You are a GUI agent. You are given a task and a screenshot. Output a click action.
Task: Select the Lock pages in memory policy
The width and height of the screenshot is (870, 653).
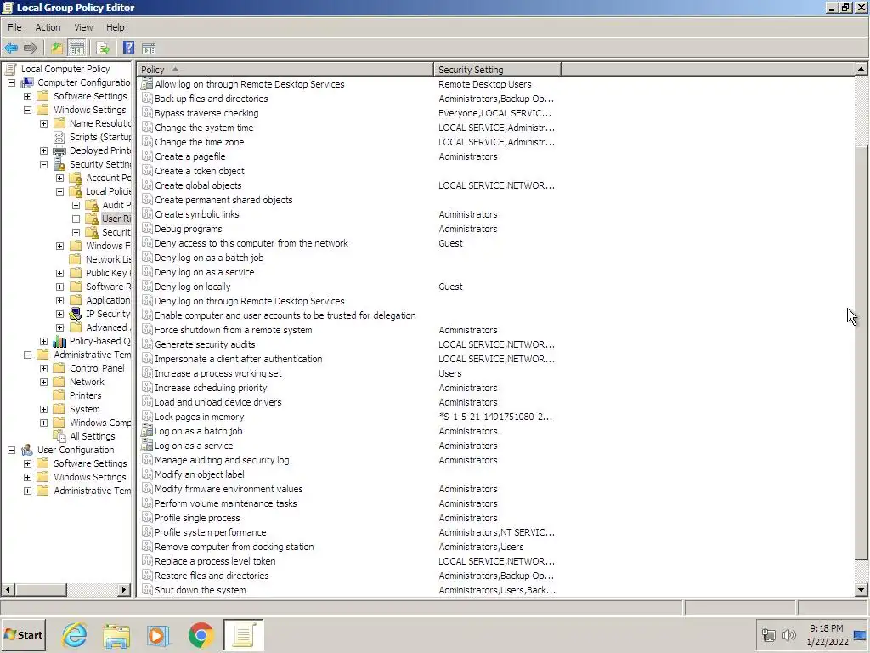199,417
